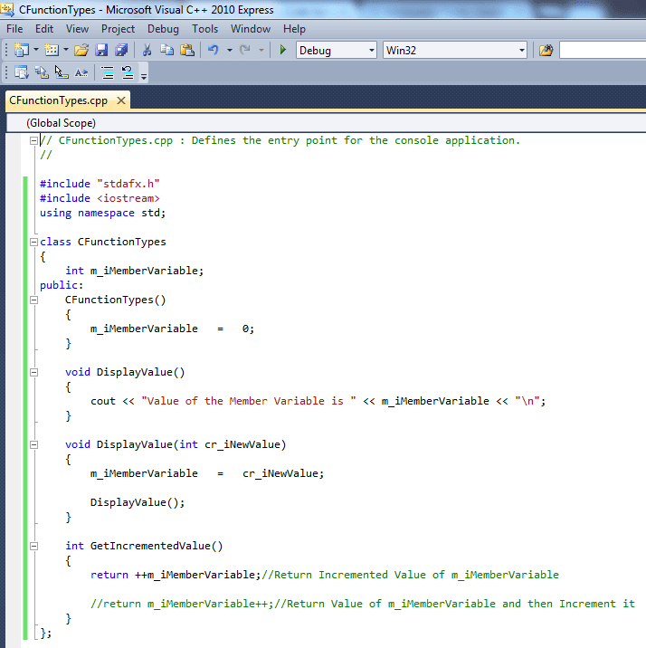Collapse the int GetIncrementedValue() outline
The width and height of the screenshot is (646, 648).
(x=33, y=546)
